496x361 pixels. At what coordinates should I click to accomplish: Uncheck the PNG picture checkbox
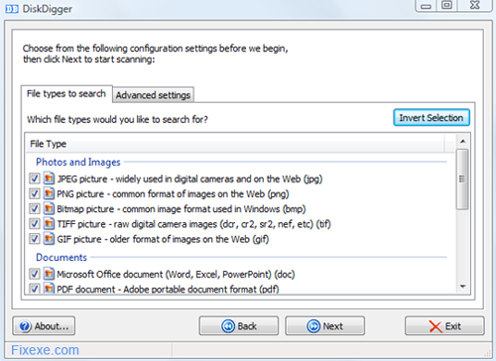[35, 193]
